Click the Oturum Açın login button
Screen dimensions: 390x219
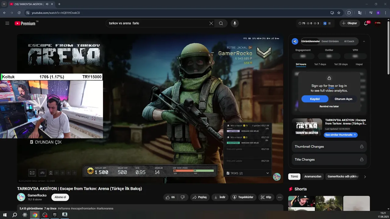click(343, 99)
